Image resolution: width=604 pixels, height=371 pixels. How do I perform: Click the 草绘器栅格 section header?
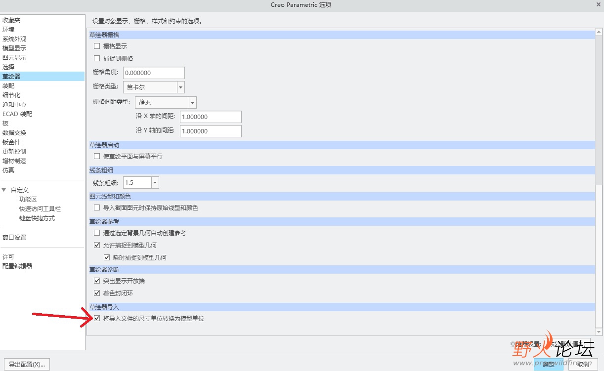tap(342, 35)
